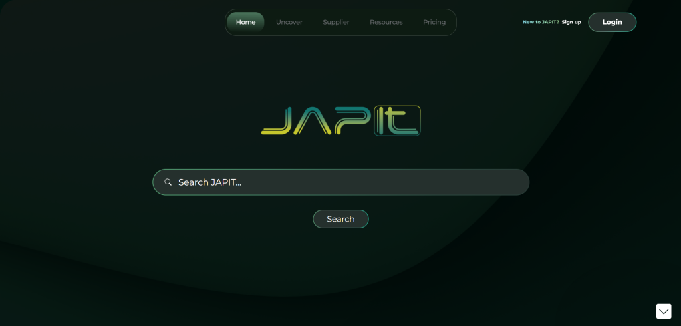Click the Search button below the field
Viewport: 681px width, 326px height.
click(x=340, y=219)
